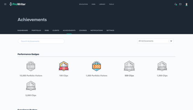Switch to the Settings tab
Screen dimensions: 193x110
[x=110, y=31]
